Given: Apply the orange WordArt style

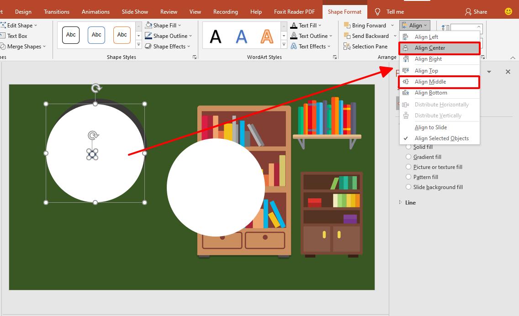Looking at the screenshot, I should tap(267, 36).
